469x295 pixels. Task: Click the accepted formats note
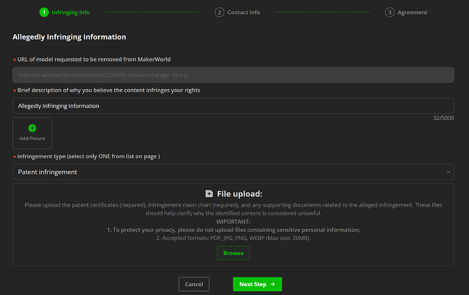(233, 238)
